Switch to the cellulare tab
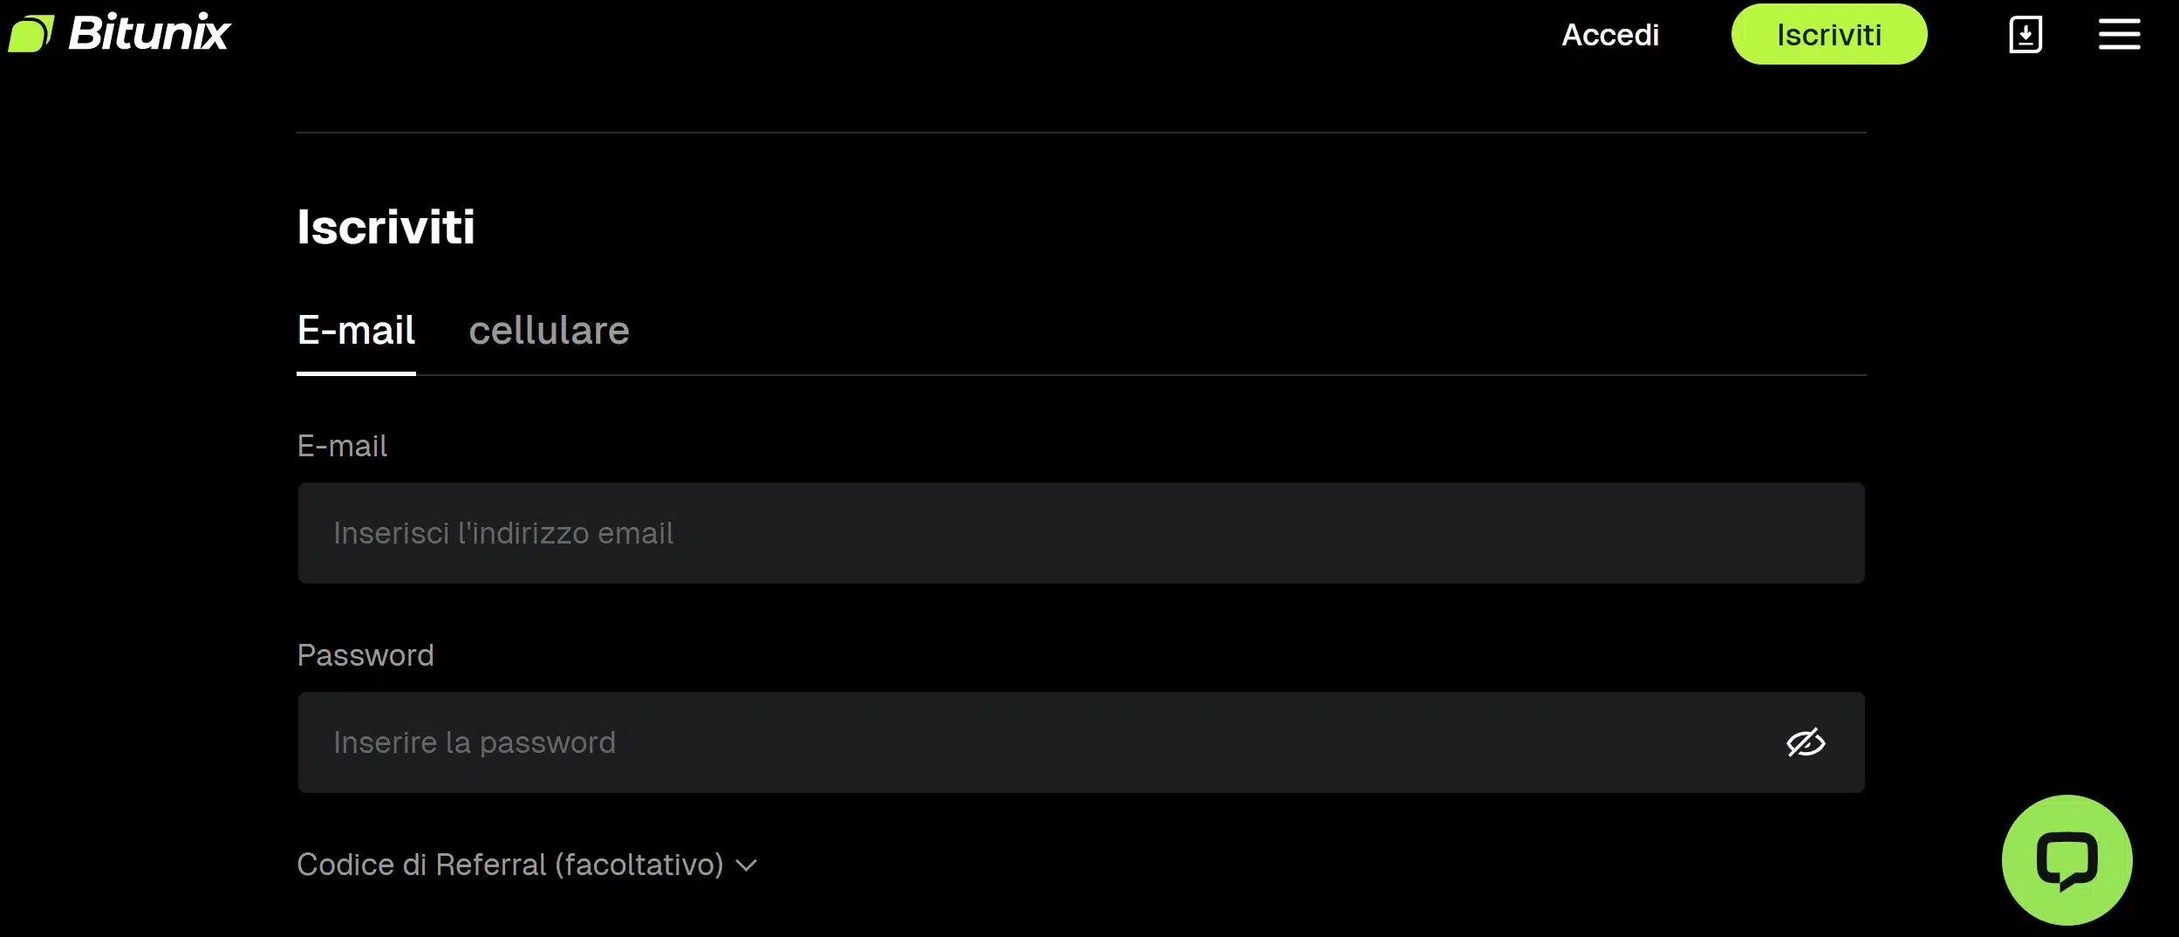Viewport: 2179px width, 937px height. pos(550,331)
